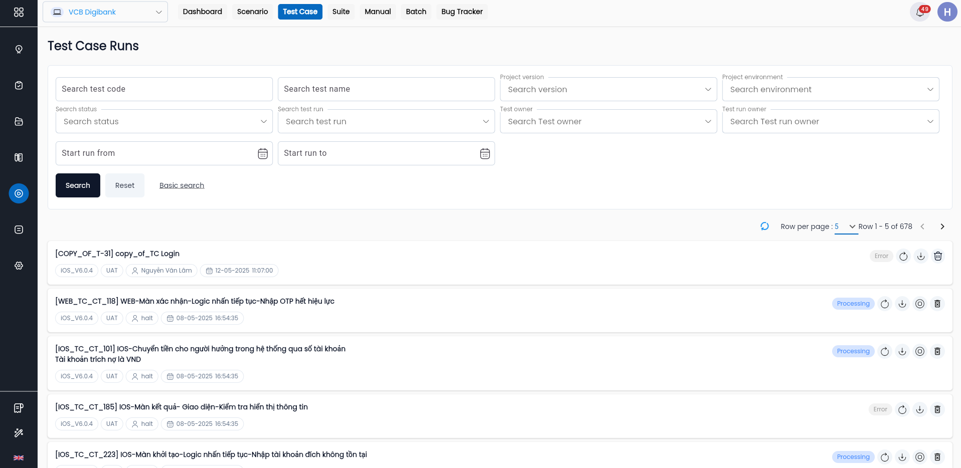Focus the Search test name field
The height and width of the screenshot is (468, 961).
pos(386,89)
